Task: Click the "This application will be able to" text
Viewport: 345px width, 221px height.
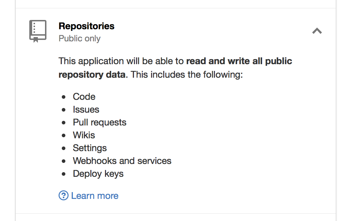Action: (x=121, y=61)
